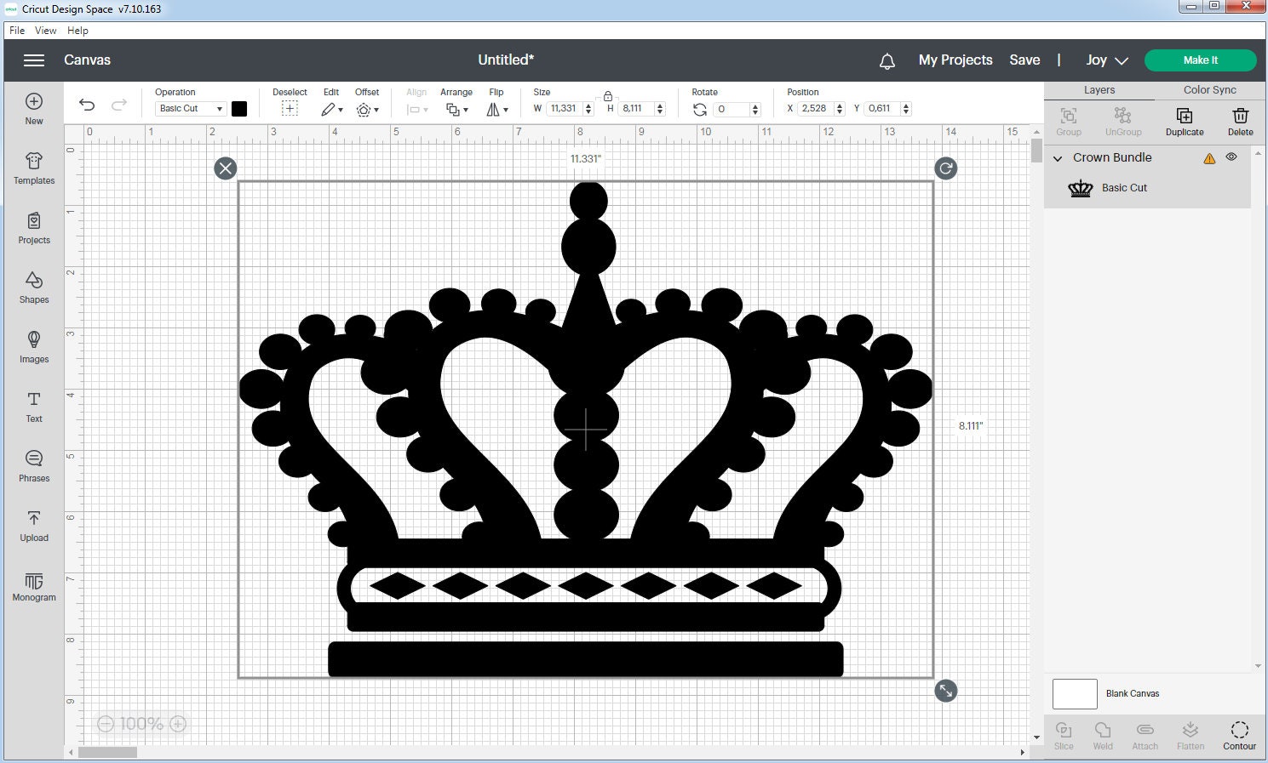Image resolution: width=1268 pixels, height=763 pixels.
Task: Select the Upload tool
Action: click(33, 527)
